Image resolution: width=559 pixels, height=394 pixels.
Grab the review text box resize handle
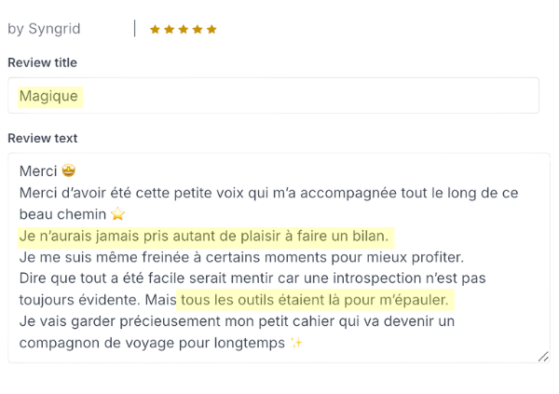(x=543, y=356)
